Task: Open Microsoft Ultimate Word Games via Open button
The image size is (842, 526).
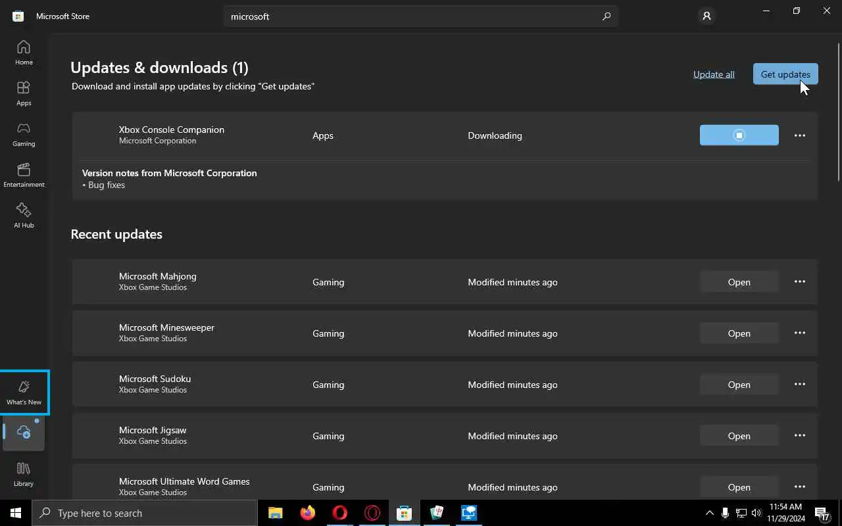Action: coord(739,487)
